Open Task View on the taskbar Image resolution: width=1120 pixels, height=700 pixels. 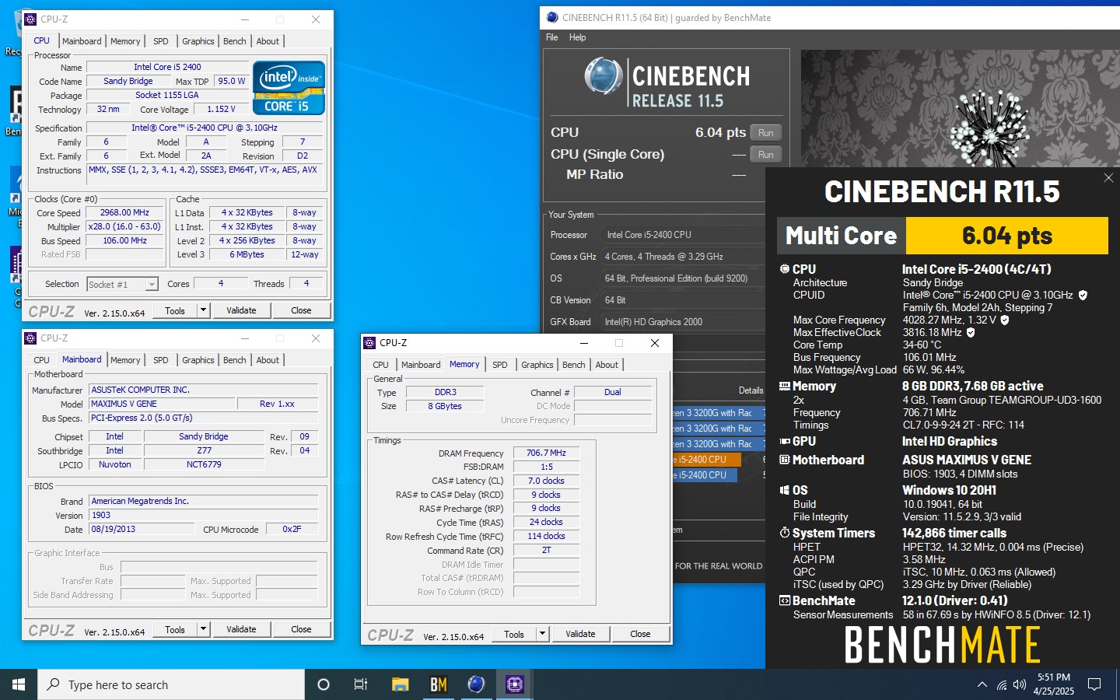pyautogui.click(x=361, y=684)
